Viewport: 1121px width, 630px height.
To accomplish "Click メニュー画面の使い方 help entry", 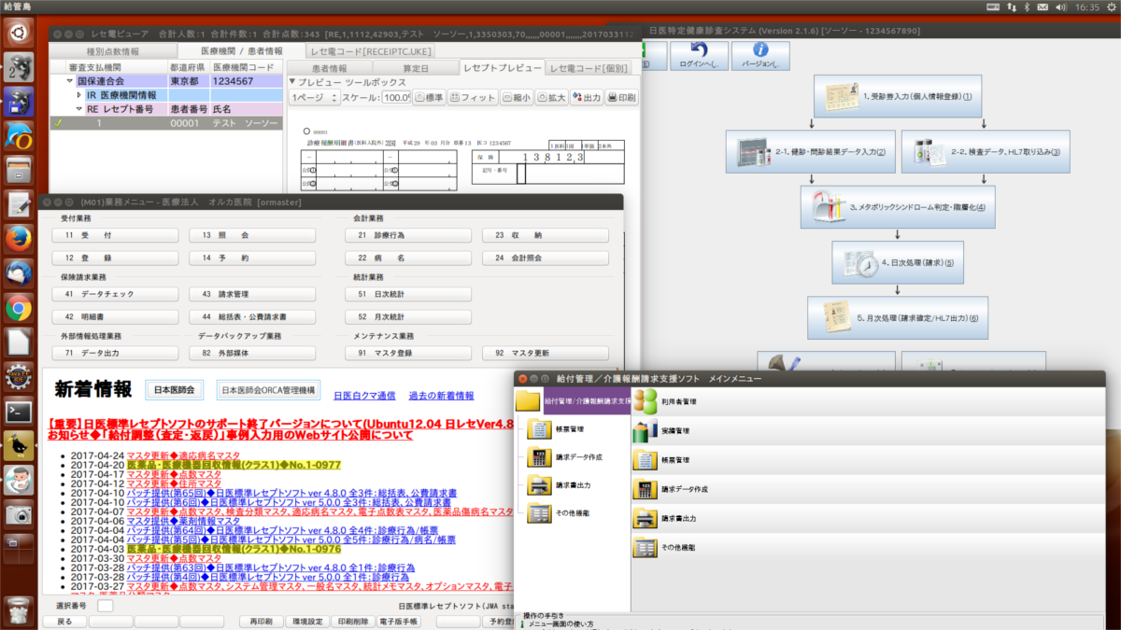I will pyautogui.click(x=563, y=623).
